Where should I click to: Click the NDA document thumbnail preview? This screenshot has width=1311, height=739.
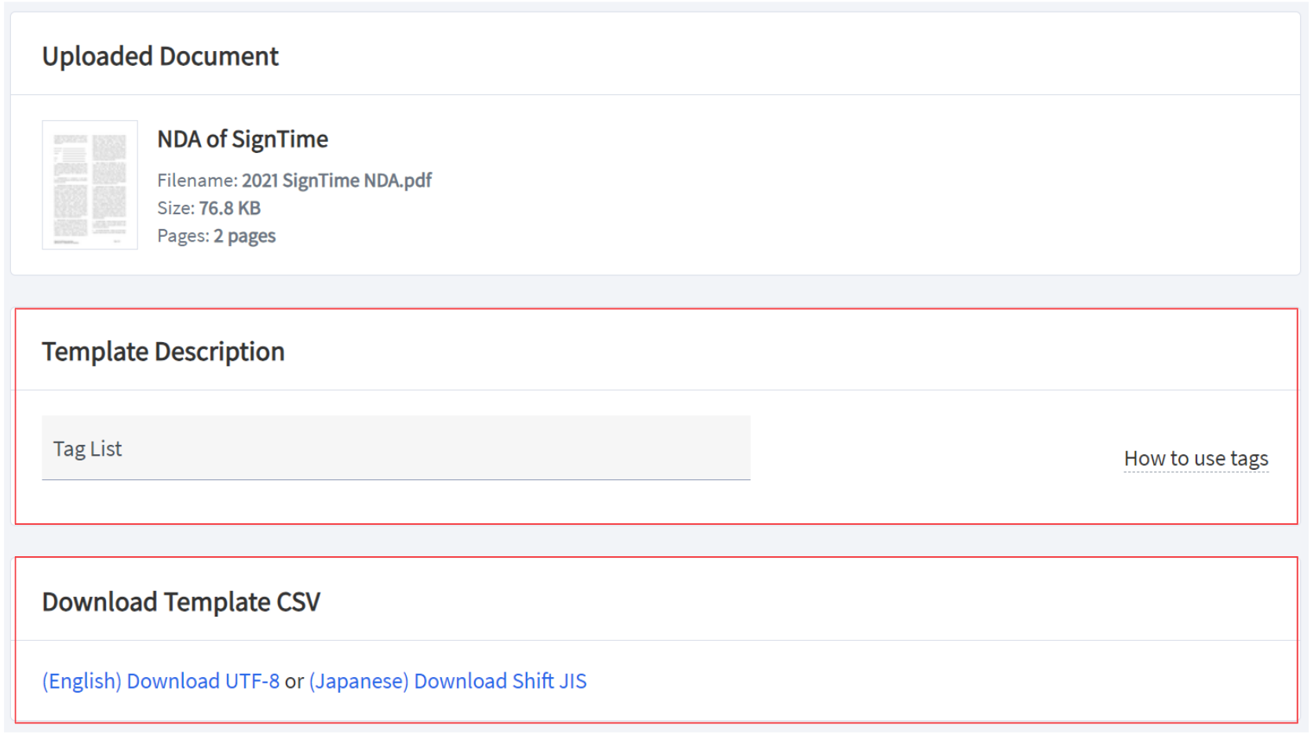(89, 185)
